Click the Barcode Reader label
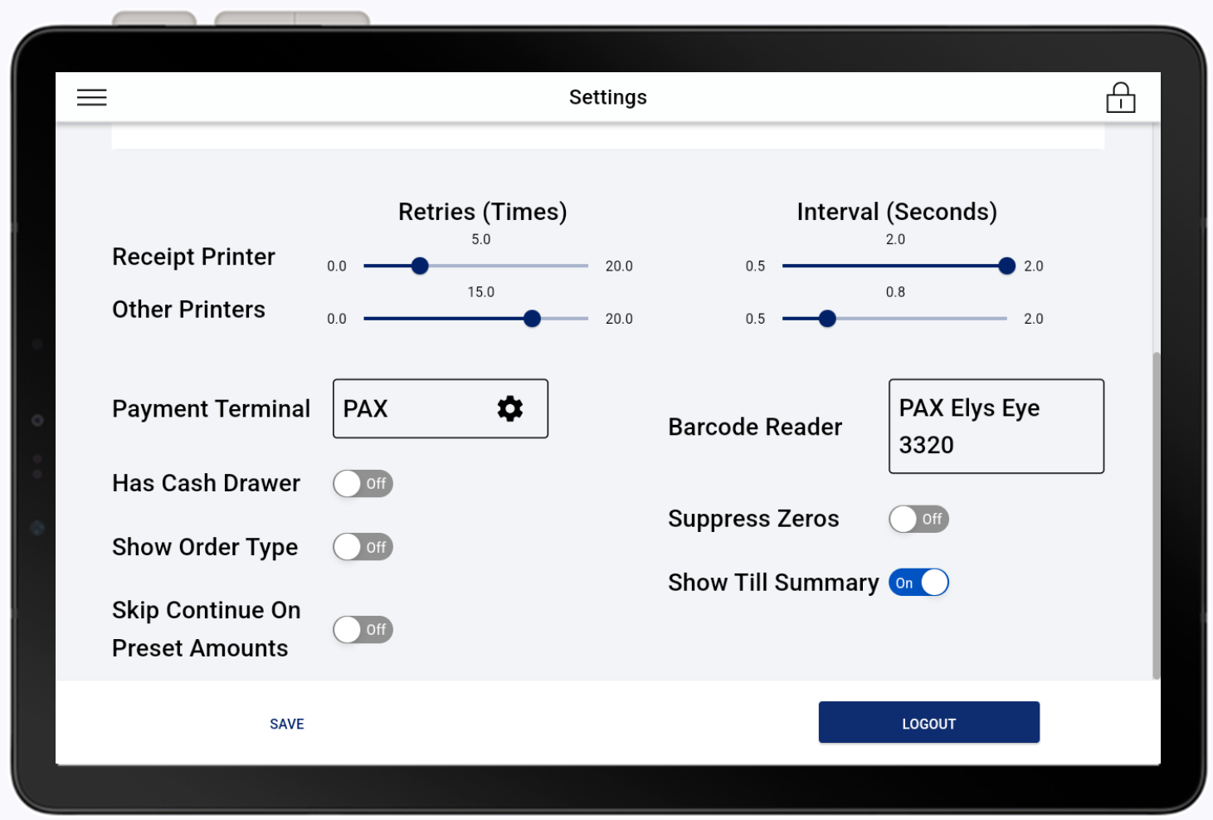Image resolution: width=1213 pixels, height=820 pixels. [755, 427]
